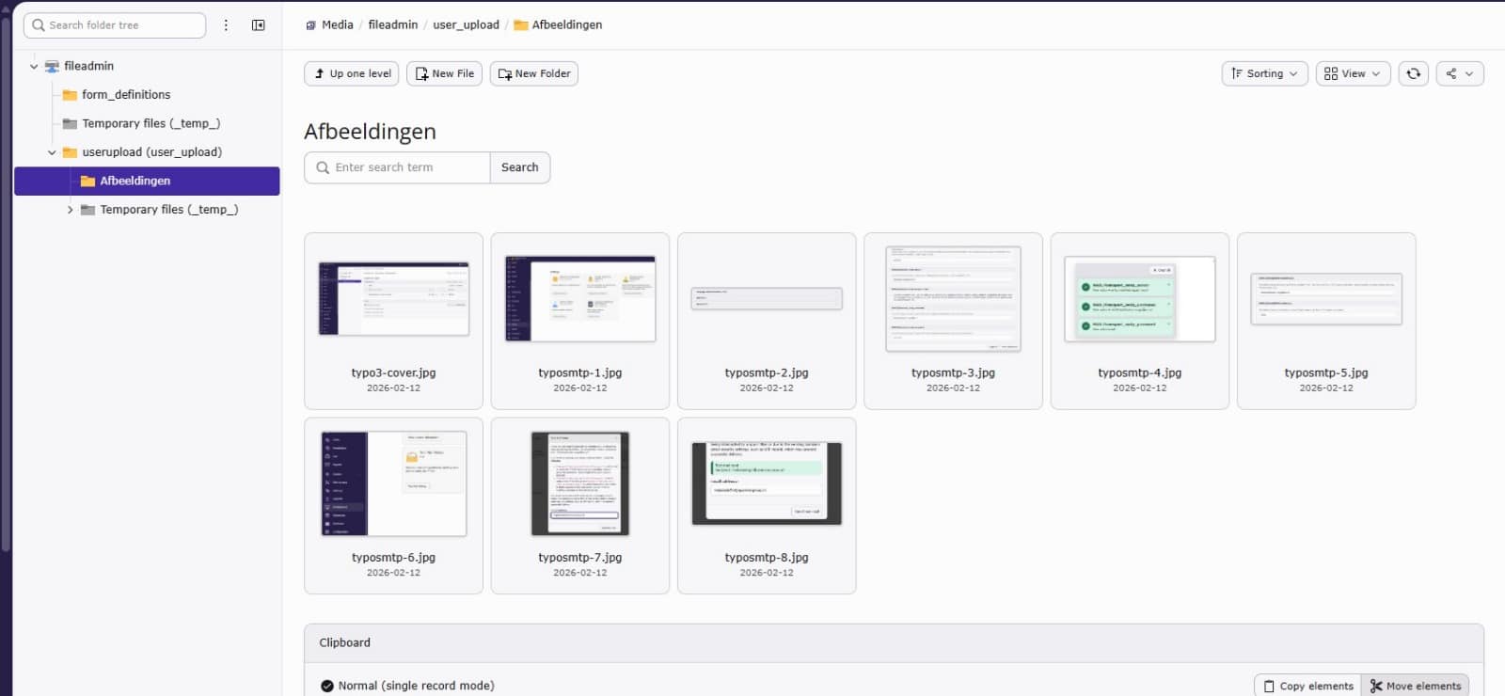Select Temporary files (_temp_) under fileadmin
The image size is (1505, 696).
point(150,123)
